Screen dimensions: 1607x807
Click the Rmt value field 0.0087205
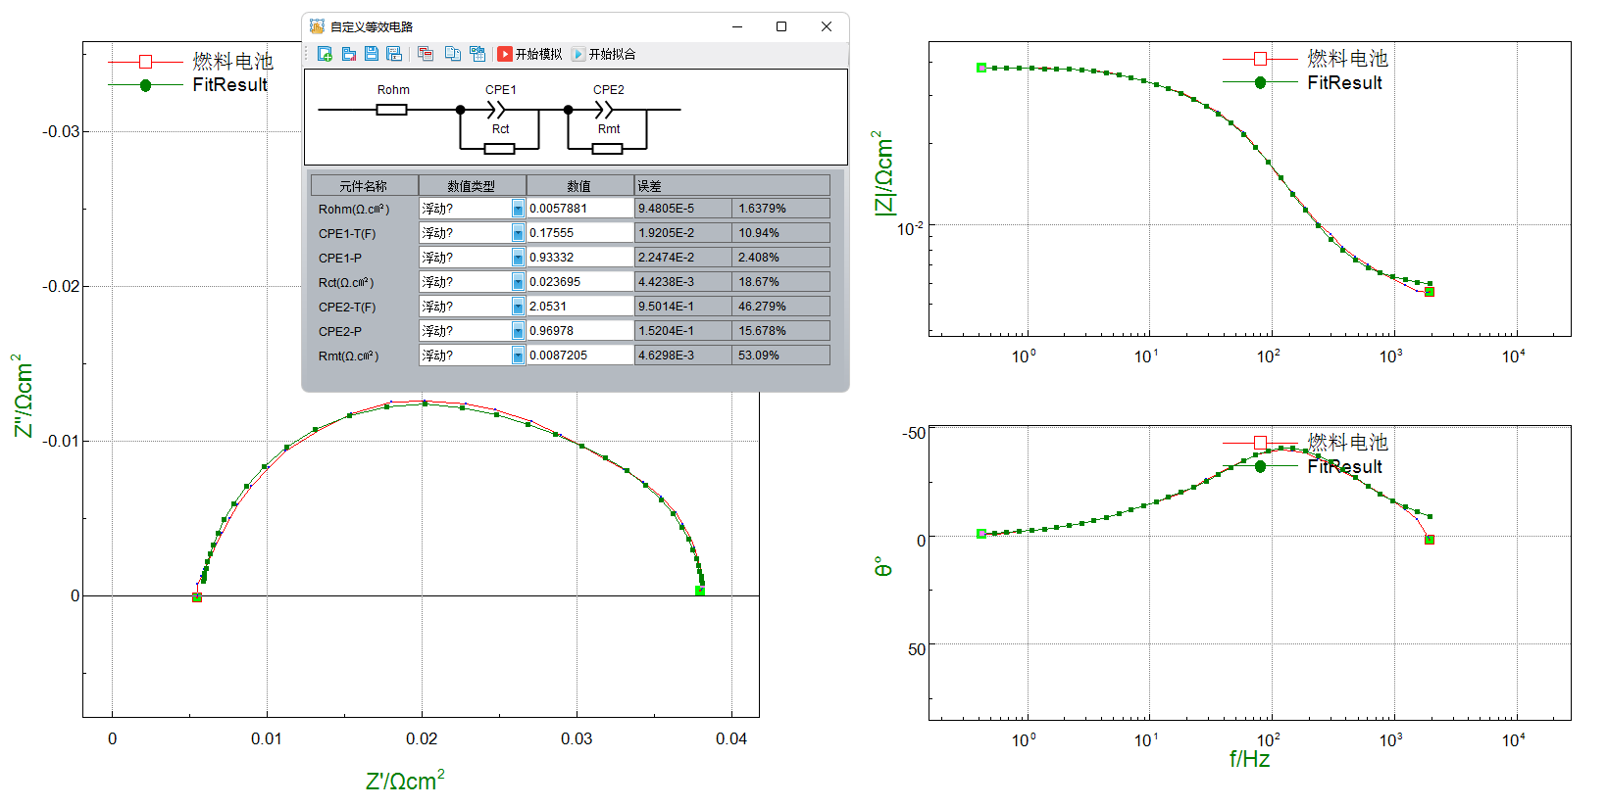pos(580,356)
